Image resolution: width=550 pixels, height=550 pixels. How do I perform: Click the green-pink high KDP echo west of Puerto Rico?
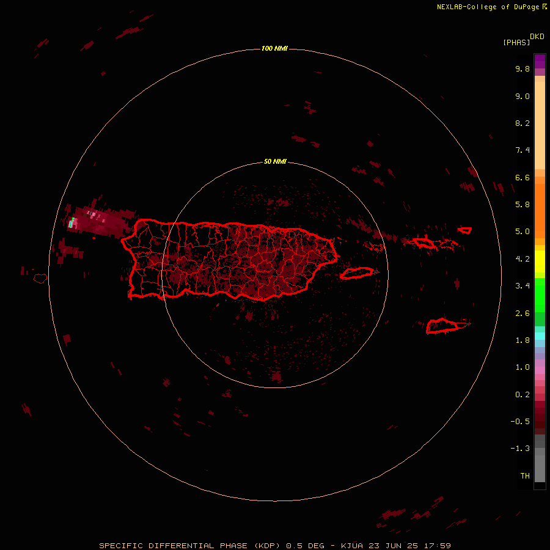coord(72,222)
